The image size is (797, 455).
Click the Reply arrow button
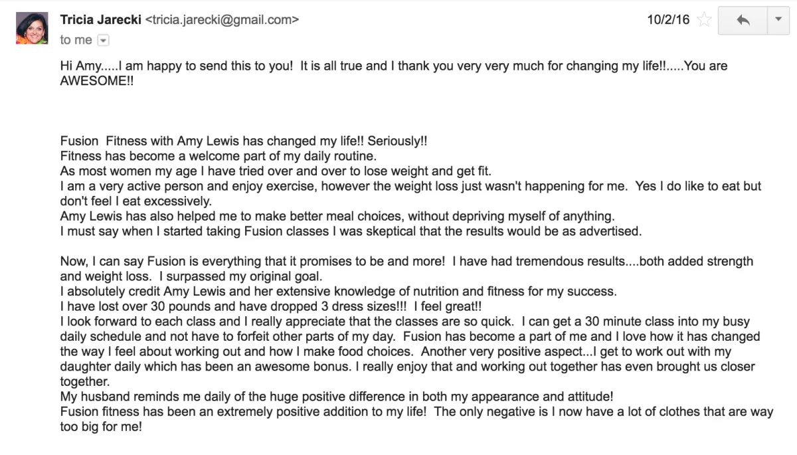[743, 21]
